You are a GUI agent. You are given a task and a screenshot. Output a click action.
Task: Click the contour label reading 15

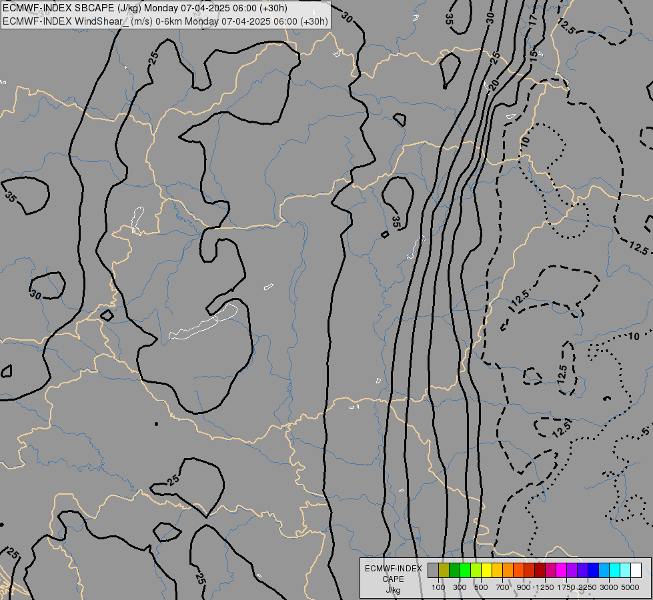(x=534, y=56)
